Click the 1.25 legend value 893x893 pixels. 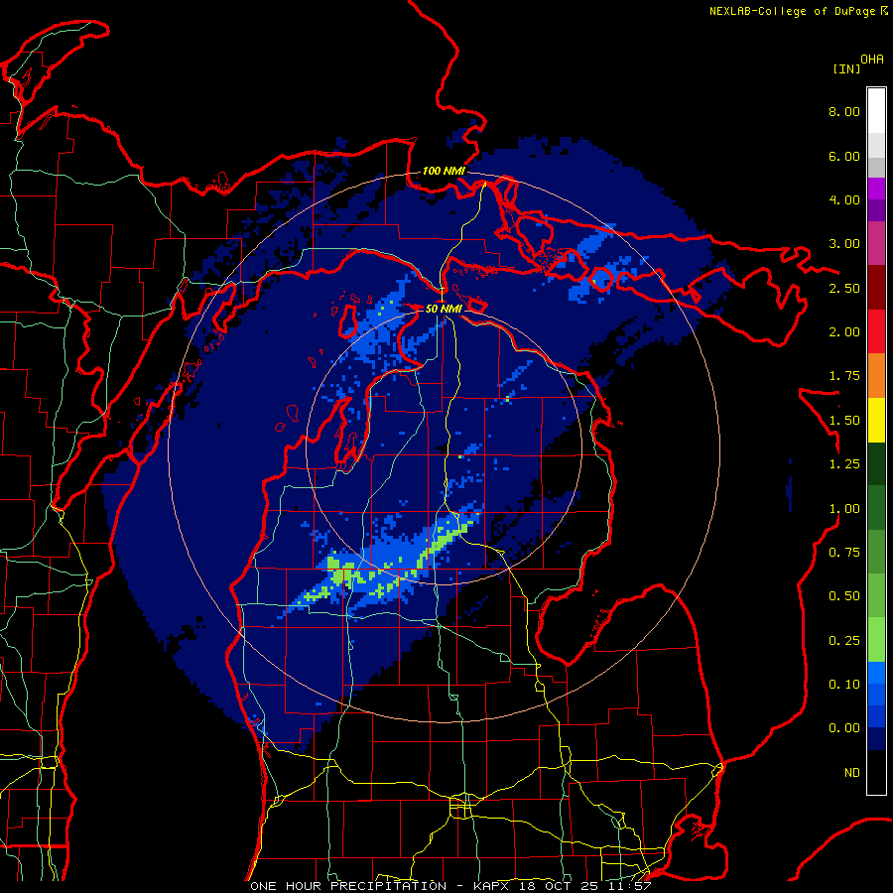[844, 464]
